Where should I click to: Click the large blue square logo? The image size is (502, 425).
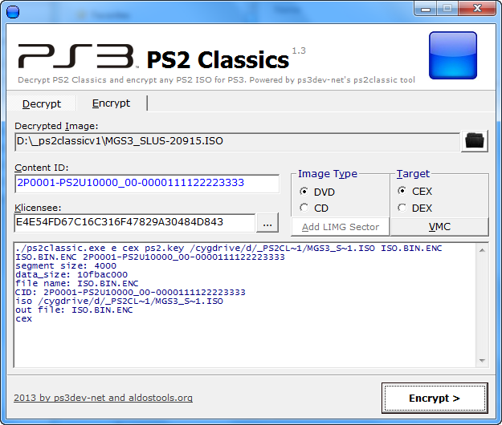(453, 55)
